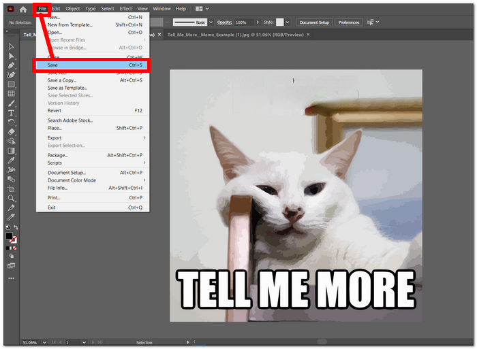Select the Zoom tool magnifier
Viewport: 477px width, 349px height.
click(12, 199)
